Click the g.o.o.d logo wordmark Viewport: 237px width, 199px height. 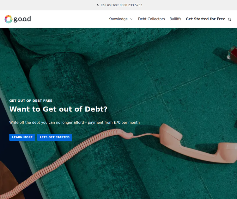point(22,19)
